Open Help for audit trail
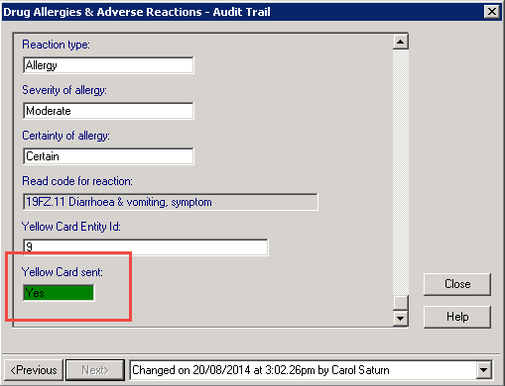 pyautogui.click(x=457, y=317)
